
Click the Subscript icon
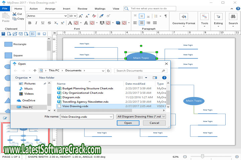[x=56, y=23]
